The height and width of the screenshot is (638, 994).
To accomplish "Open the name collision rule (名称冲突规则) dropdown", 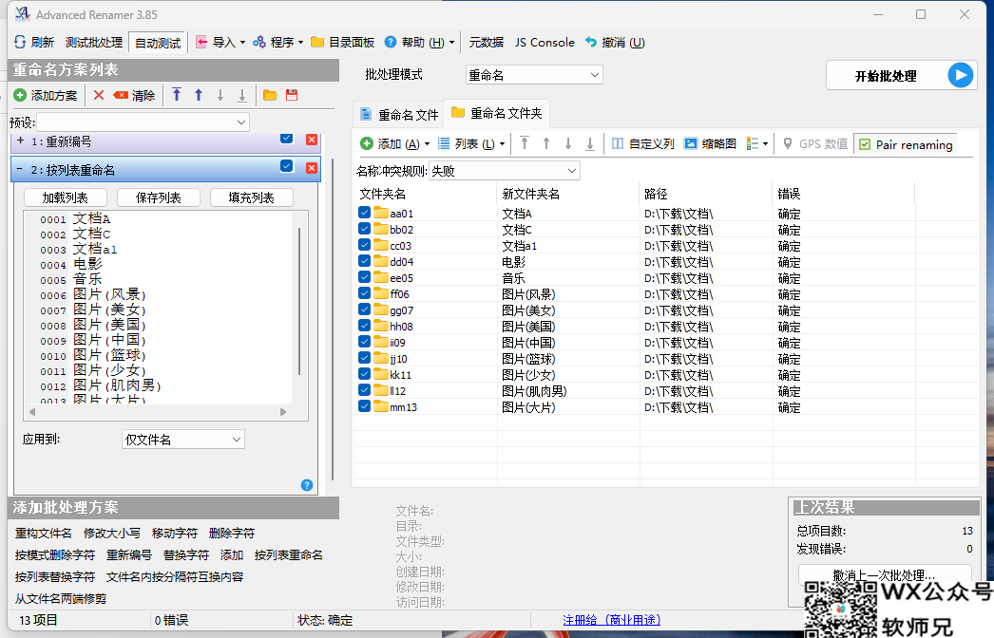I will coord(505,171).
